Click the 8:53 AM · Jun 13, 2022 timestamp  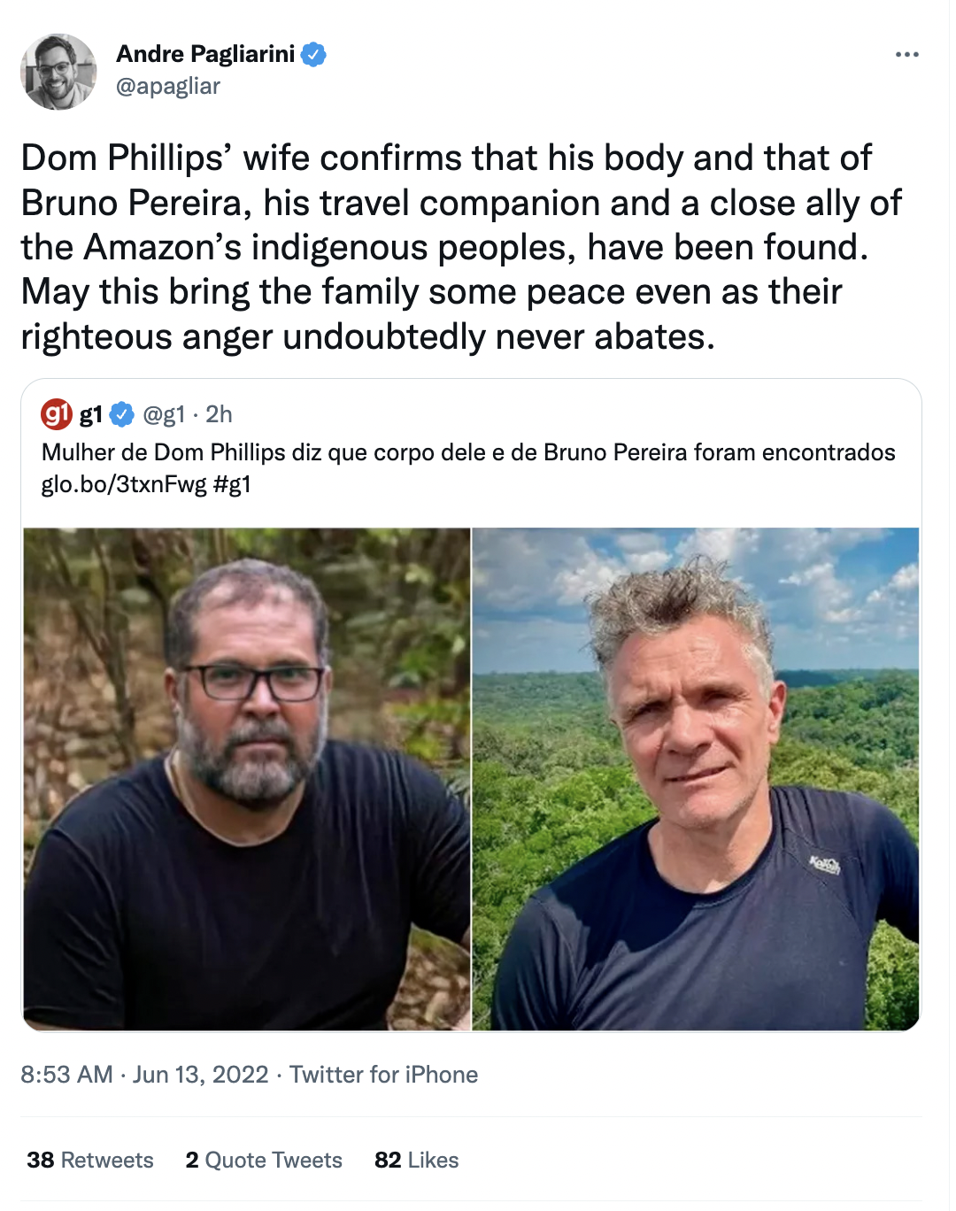coord(144,1075)
